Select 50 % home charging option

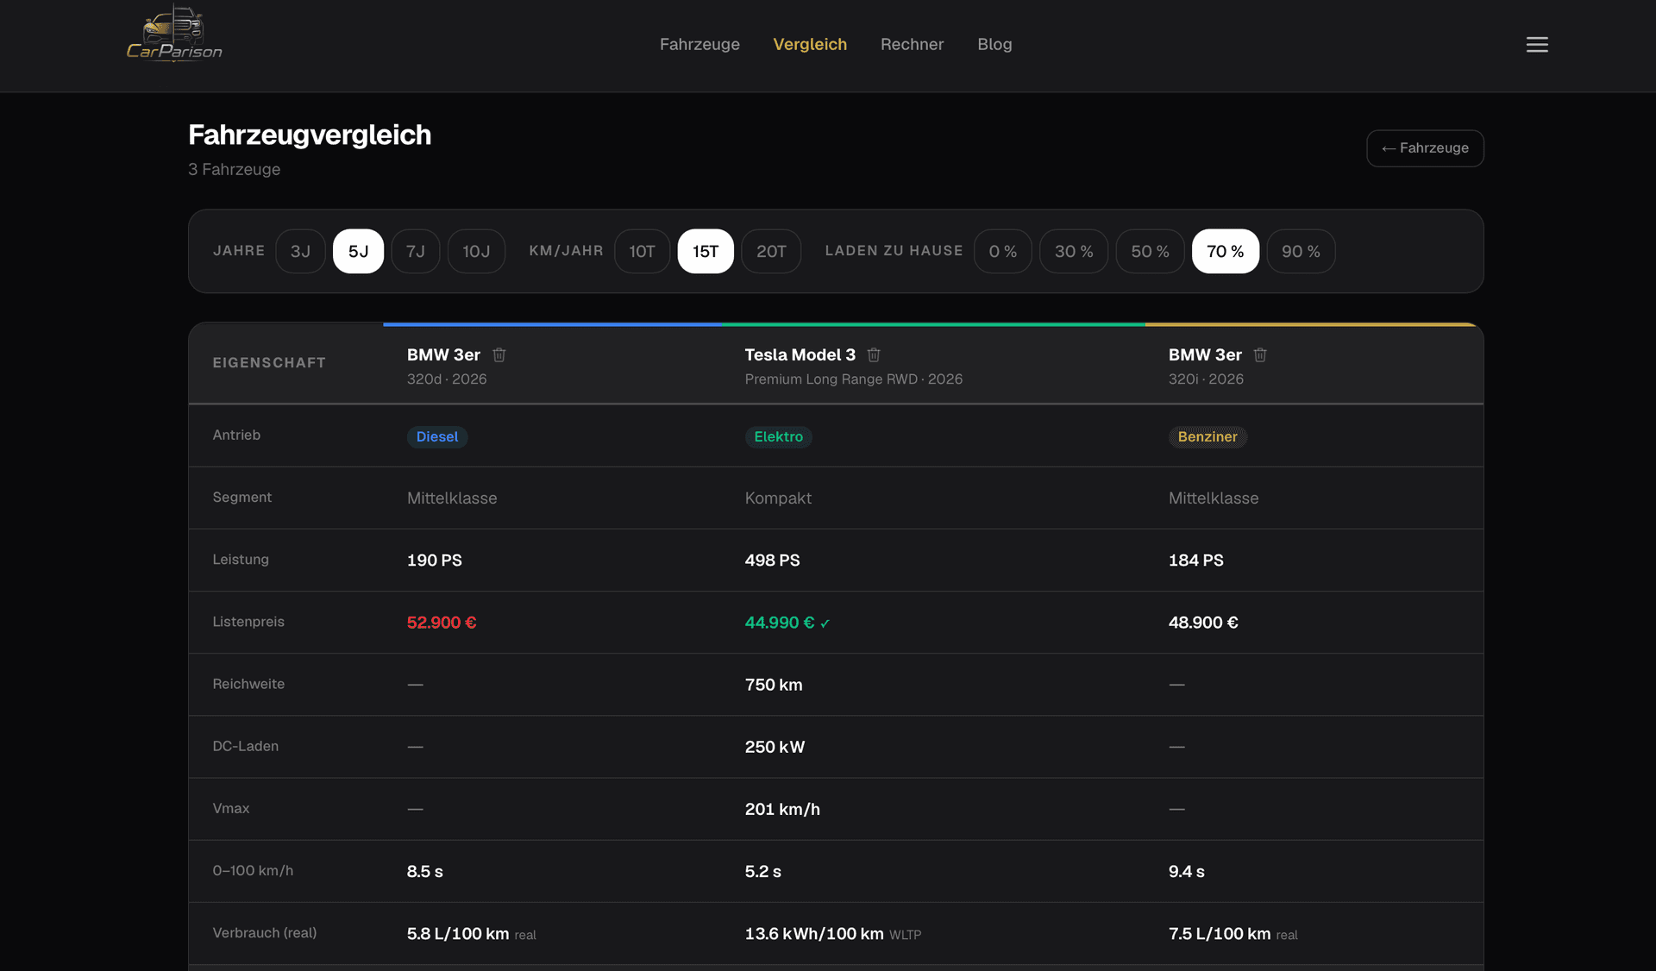pos(1150,251)
